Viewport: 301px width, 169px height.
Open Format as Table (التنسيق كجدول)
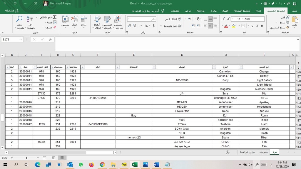[x=107, y=23]
